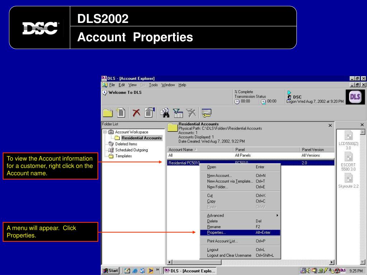Viewport: 367px width, 275px height.
Task: Choose Properties... from the context menu
Action: (x=240, y=232)
